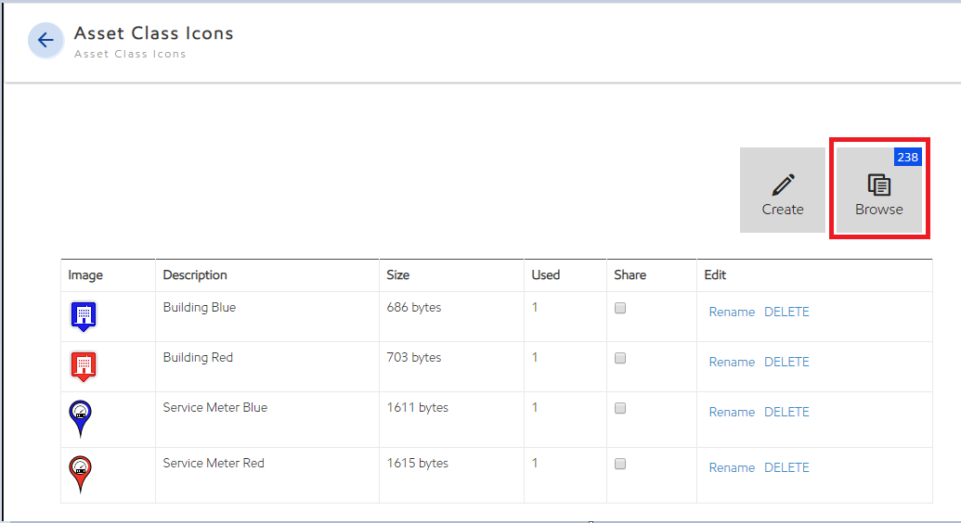This screenshot has height=523, width=961.
Task: Click the back arrow icon
Action: 45,41
